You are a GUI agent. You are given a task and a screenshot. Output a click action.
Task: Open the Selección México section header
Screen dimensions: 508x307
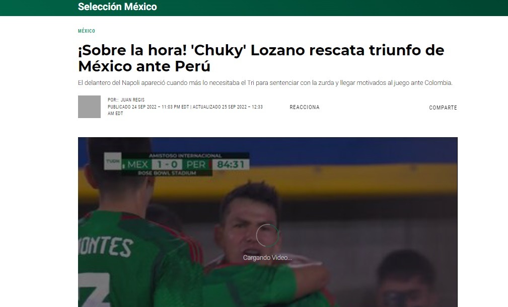[117, 7]
